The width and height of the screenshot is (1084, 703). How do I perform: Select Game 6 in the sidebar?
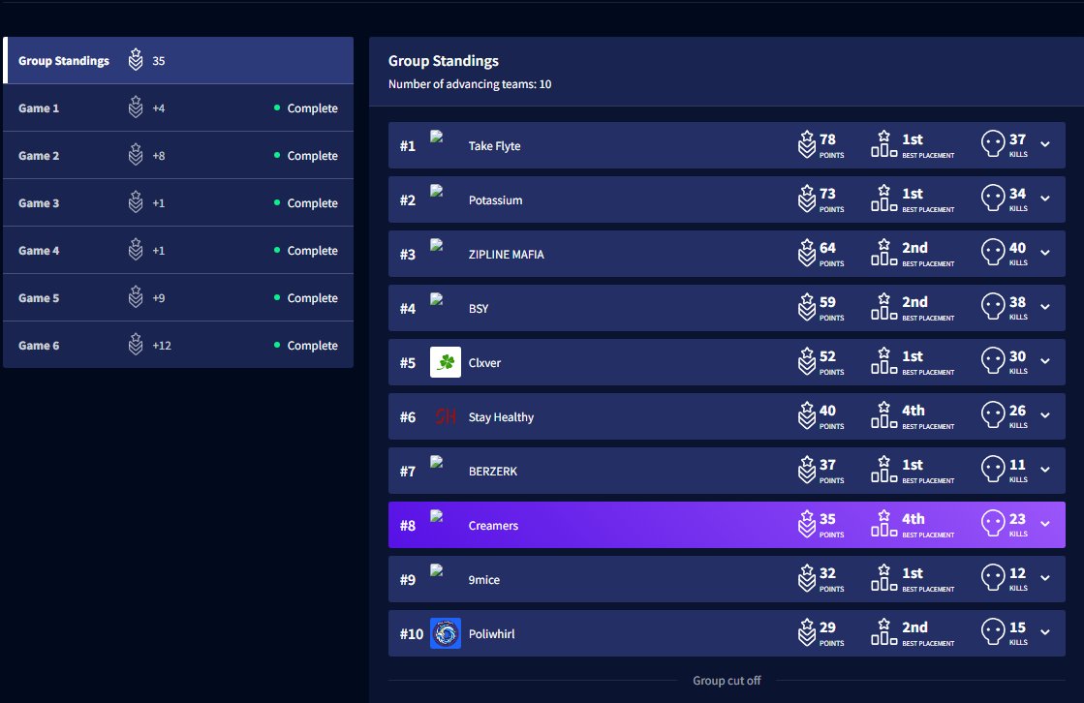(178, 345)
